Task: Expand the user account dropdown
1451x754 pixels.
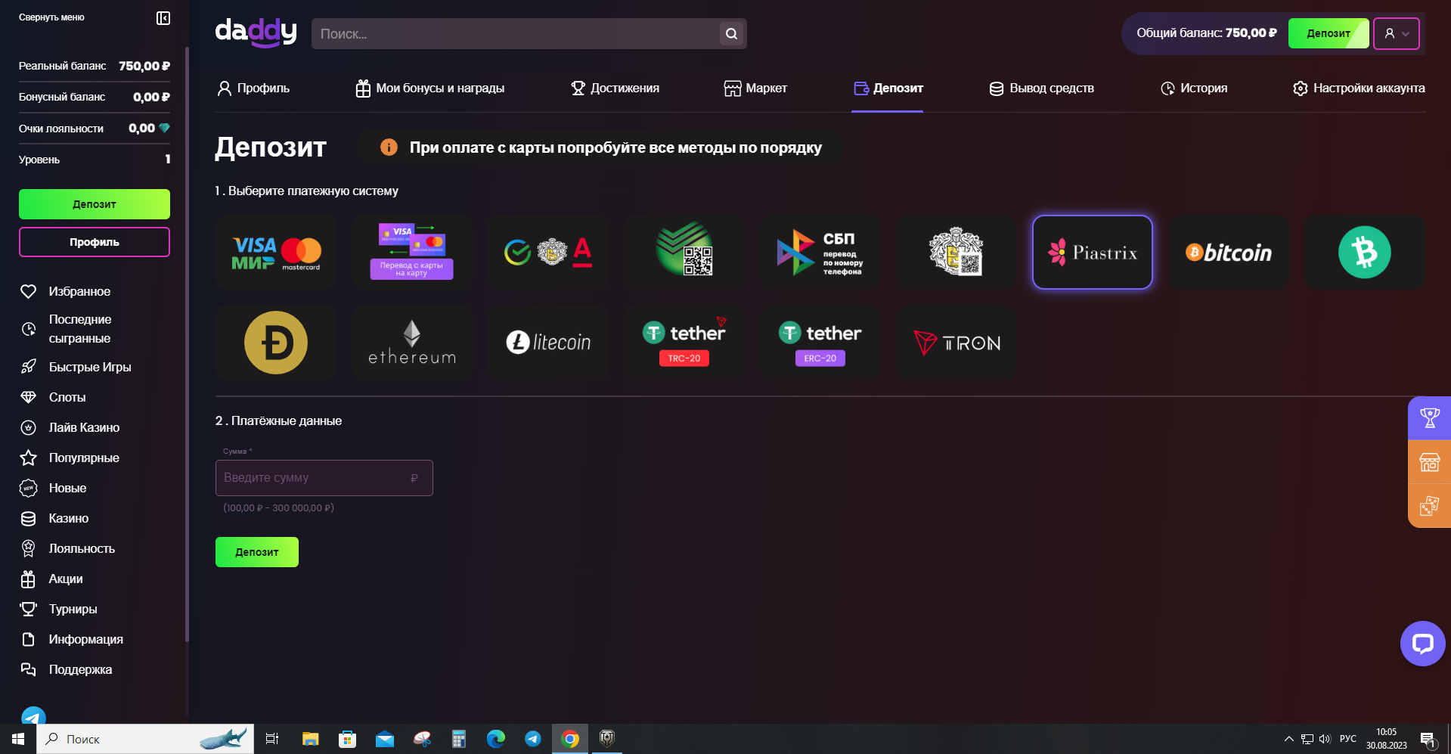Action: click(1396, 33)
